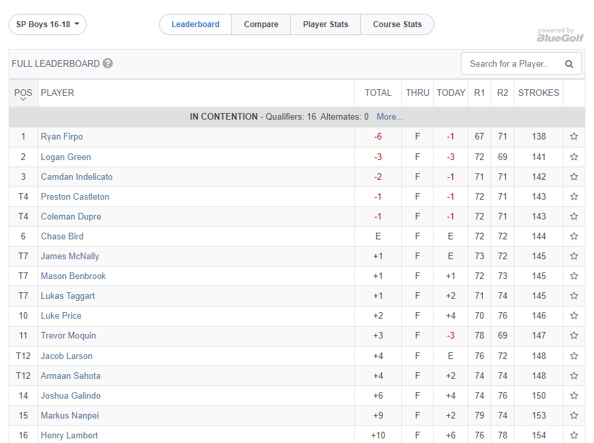Toggle favorite star for Chase Bird
Screen dimensions: 594x443
pos(574,236)
